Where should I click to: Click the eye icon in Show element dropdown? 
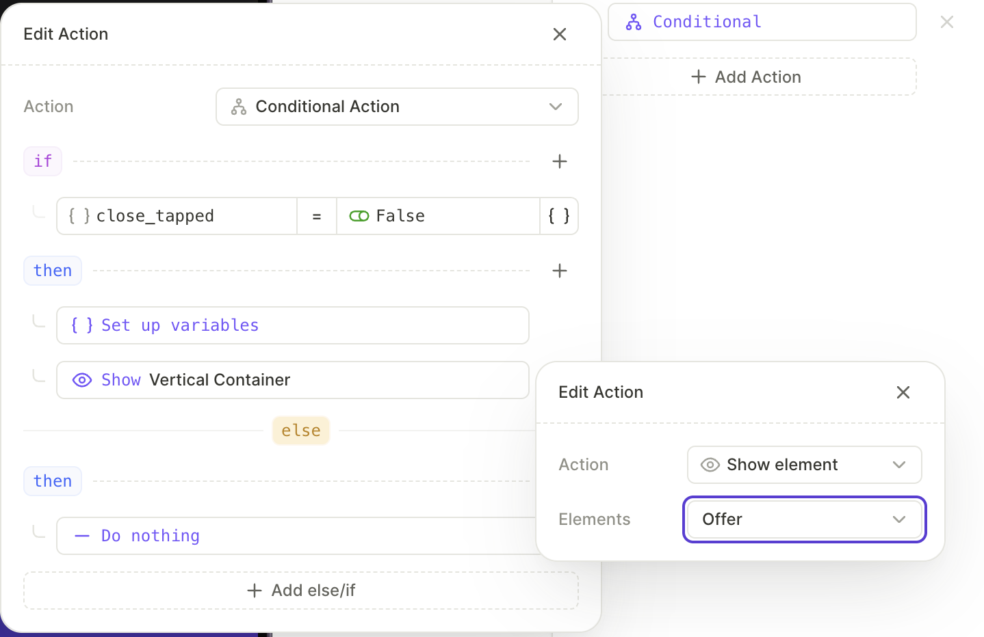(x=710, y=465)
